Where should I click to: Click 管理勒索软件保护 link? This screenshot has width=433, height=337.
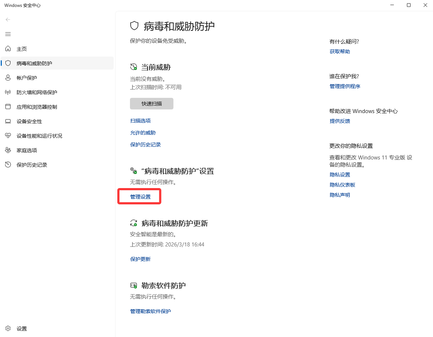click(x=151, y=311)
